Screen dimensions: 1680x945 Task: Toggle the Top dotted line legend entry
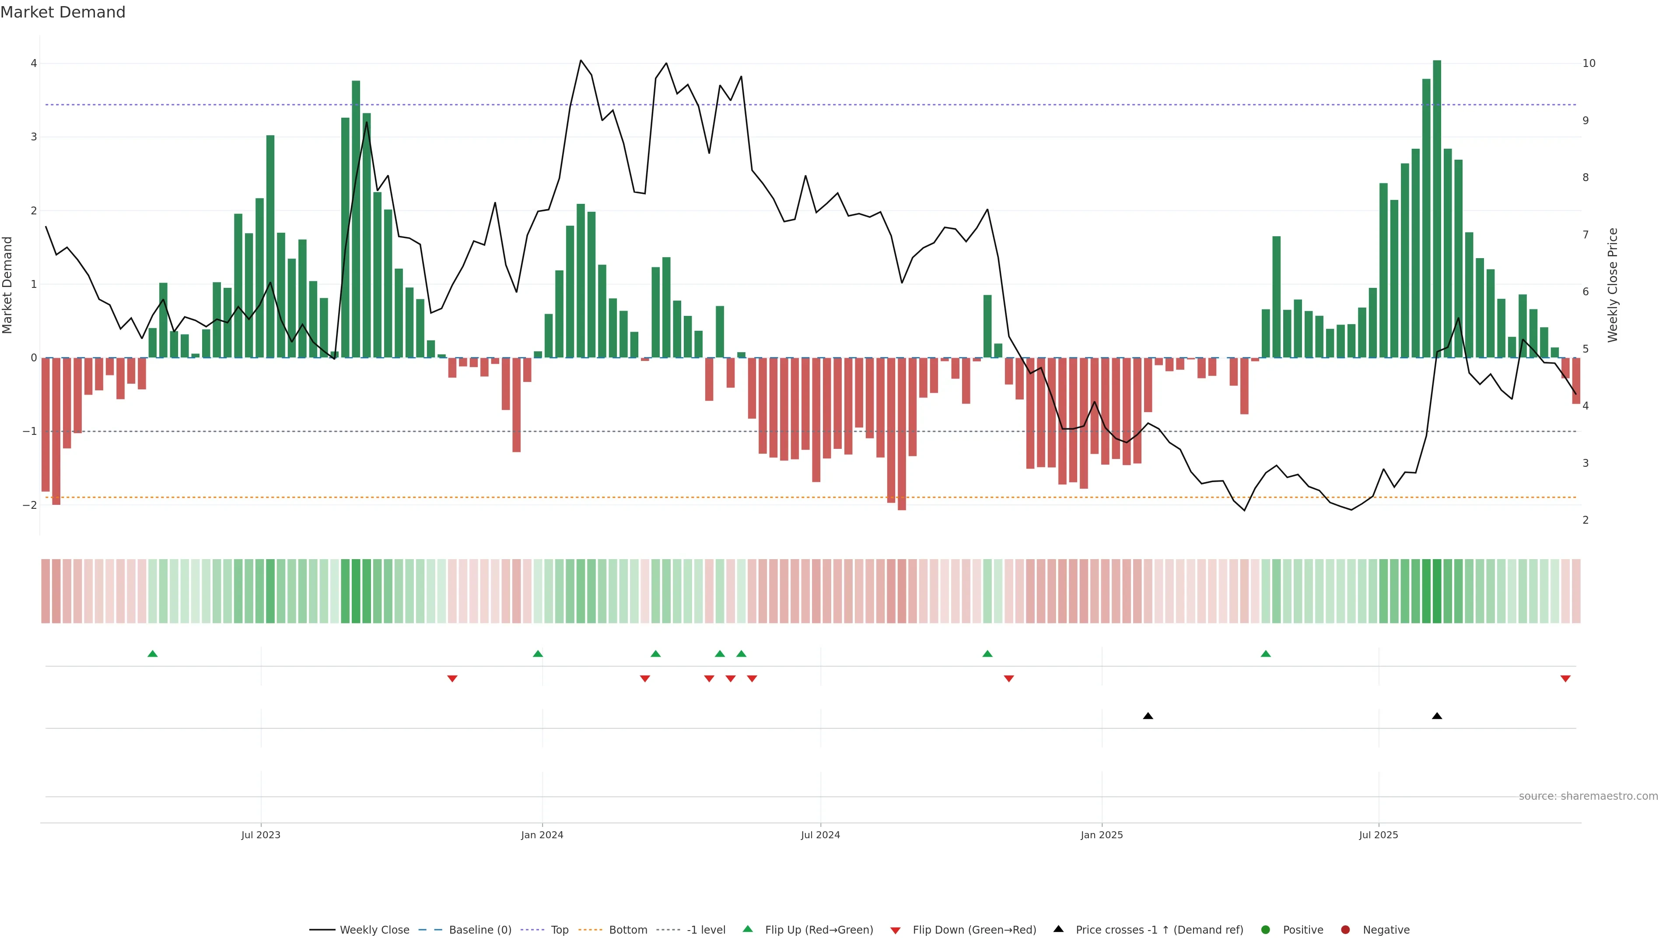(x=559, y=929)
